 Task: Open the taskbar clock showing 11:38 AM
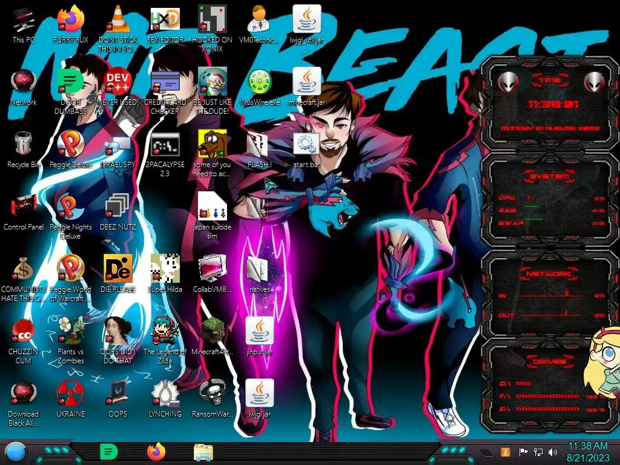(x=588, y=452)
